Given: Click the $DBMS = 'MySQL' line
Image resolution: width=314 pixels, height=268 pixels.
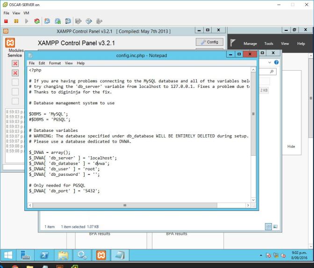Looking at the screenshot, I should (x=48, y=114).
